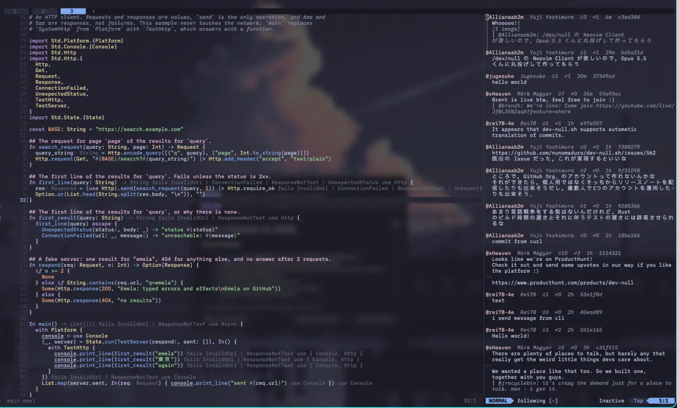This screenshot has height=408, width=677.
Task: Click the NORMAL mode indicator in the statusline
Action: click(x=498, y=401)
